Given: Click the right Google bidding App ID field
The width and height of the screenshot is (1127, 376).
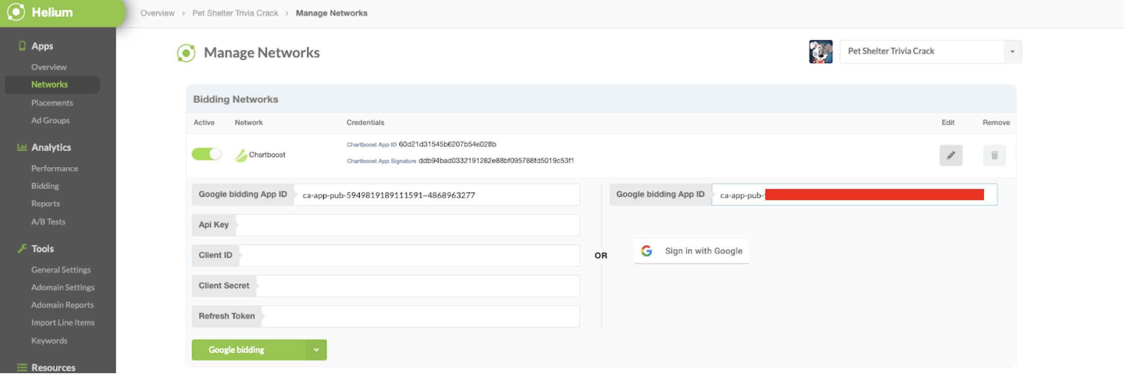Looking at the screenshot, I should (x=854, y=195).
